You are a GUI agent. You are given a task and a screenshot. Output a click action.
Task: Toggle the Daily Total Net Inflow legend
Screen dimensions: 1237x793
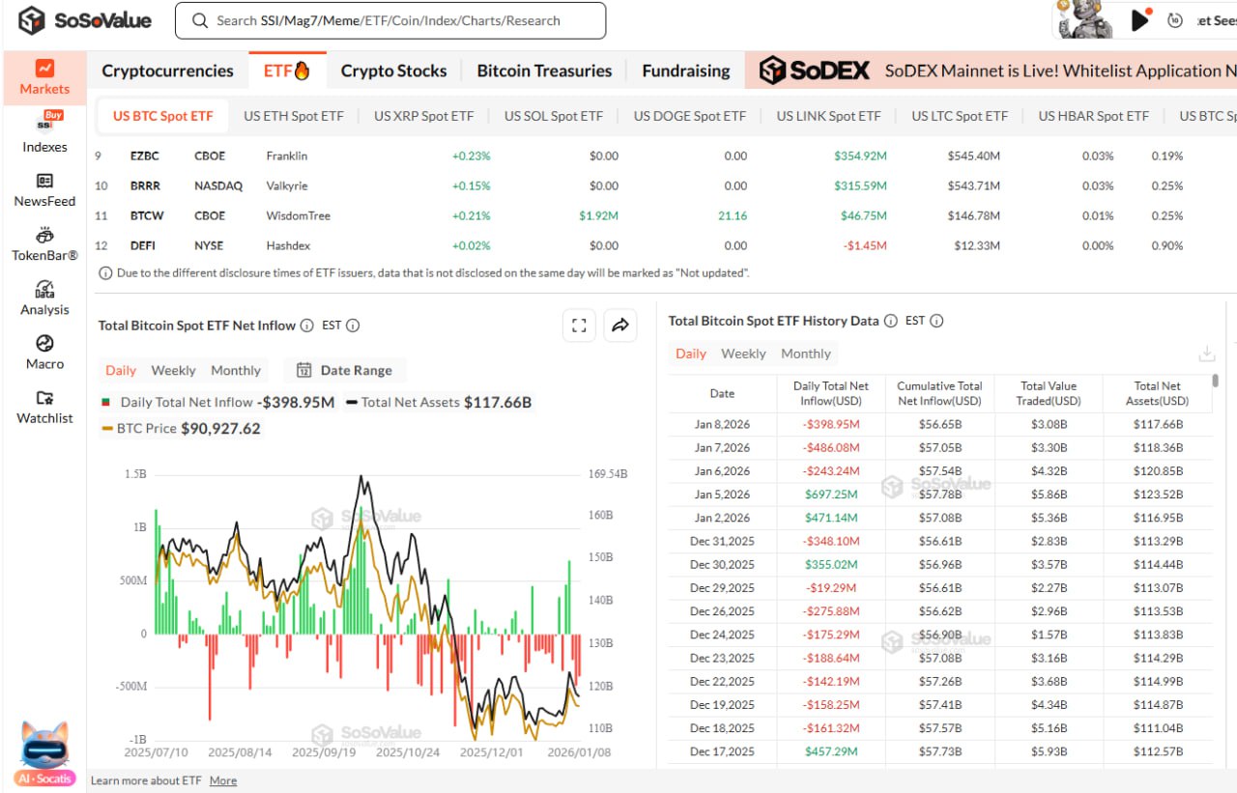[186, 402]
